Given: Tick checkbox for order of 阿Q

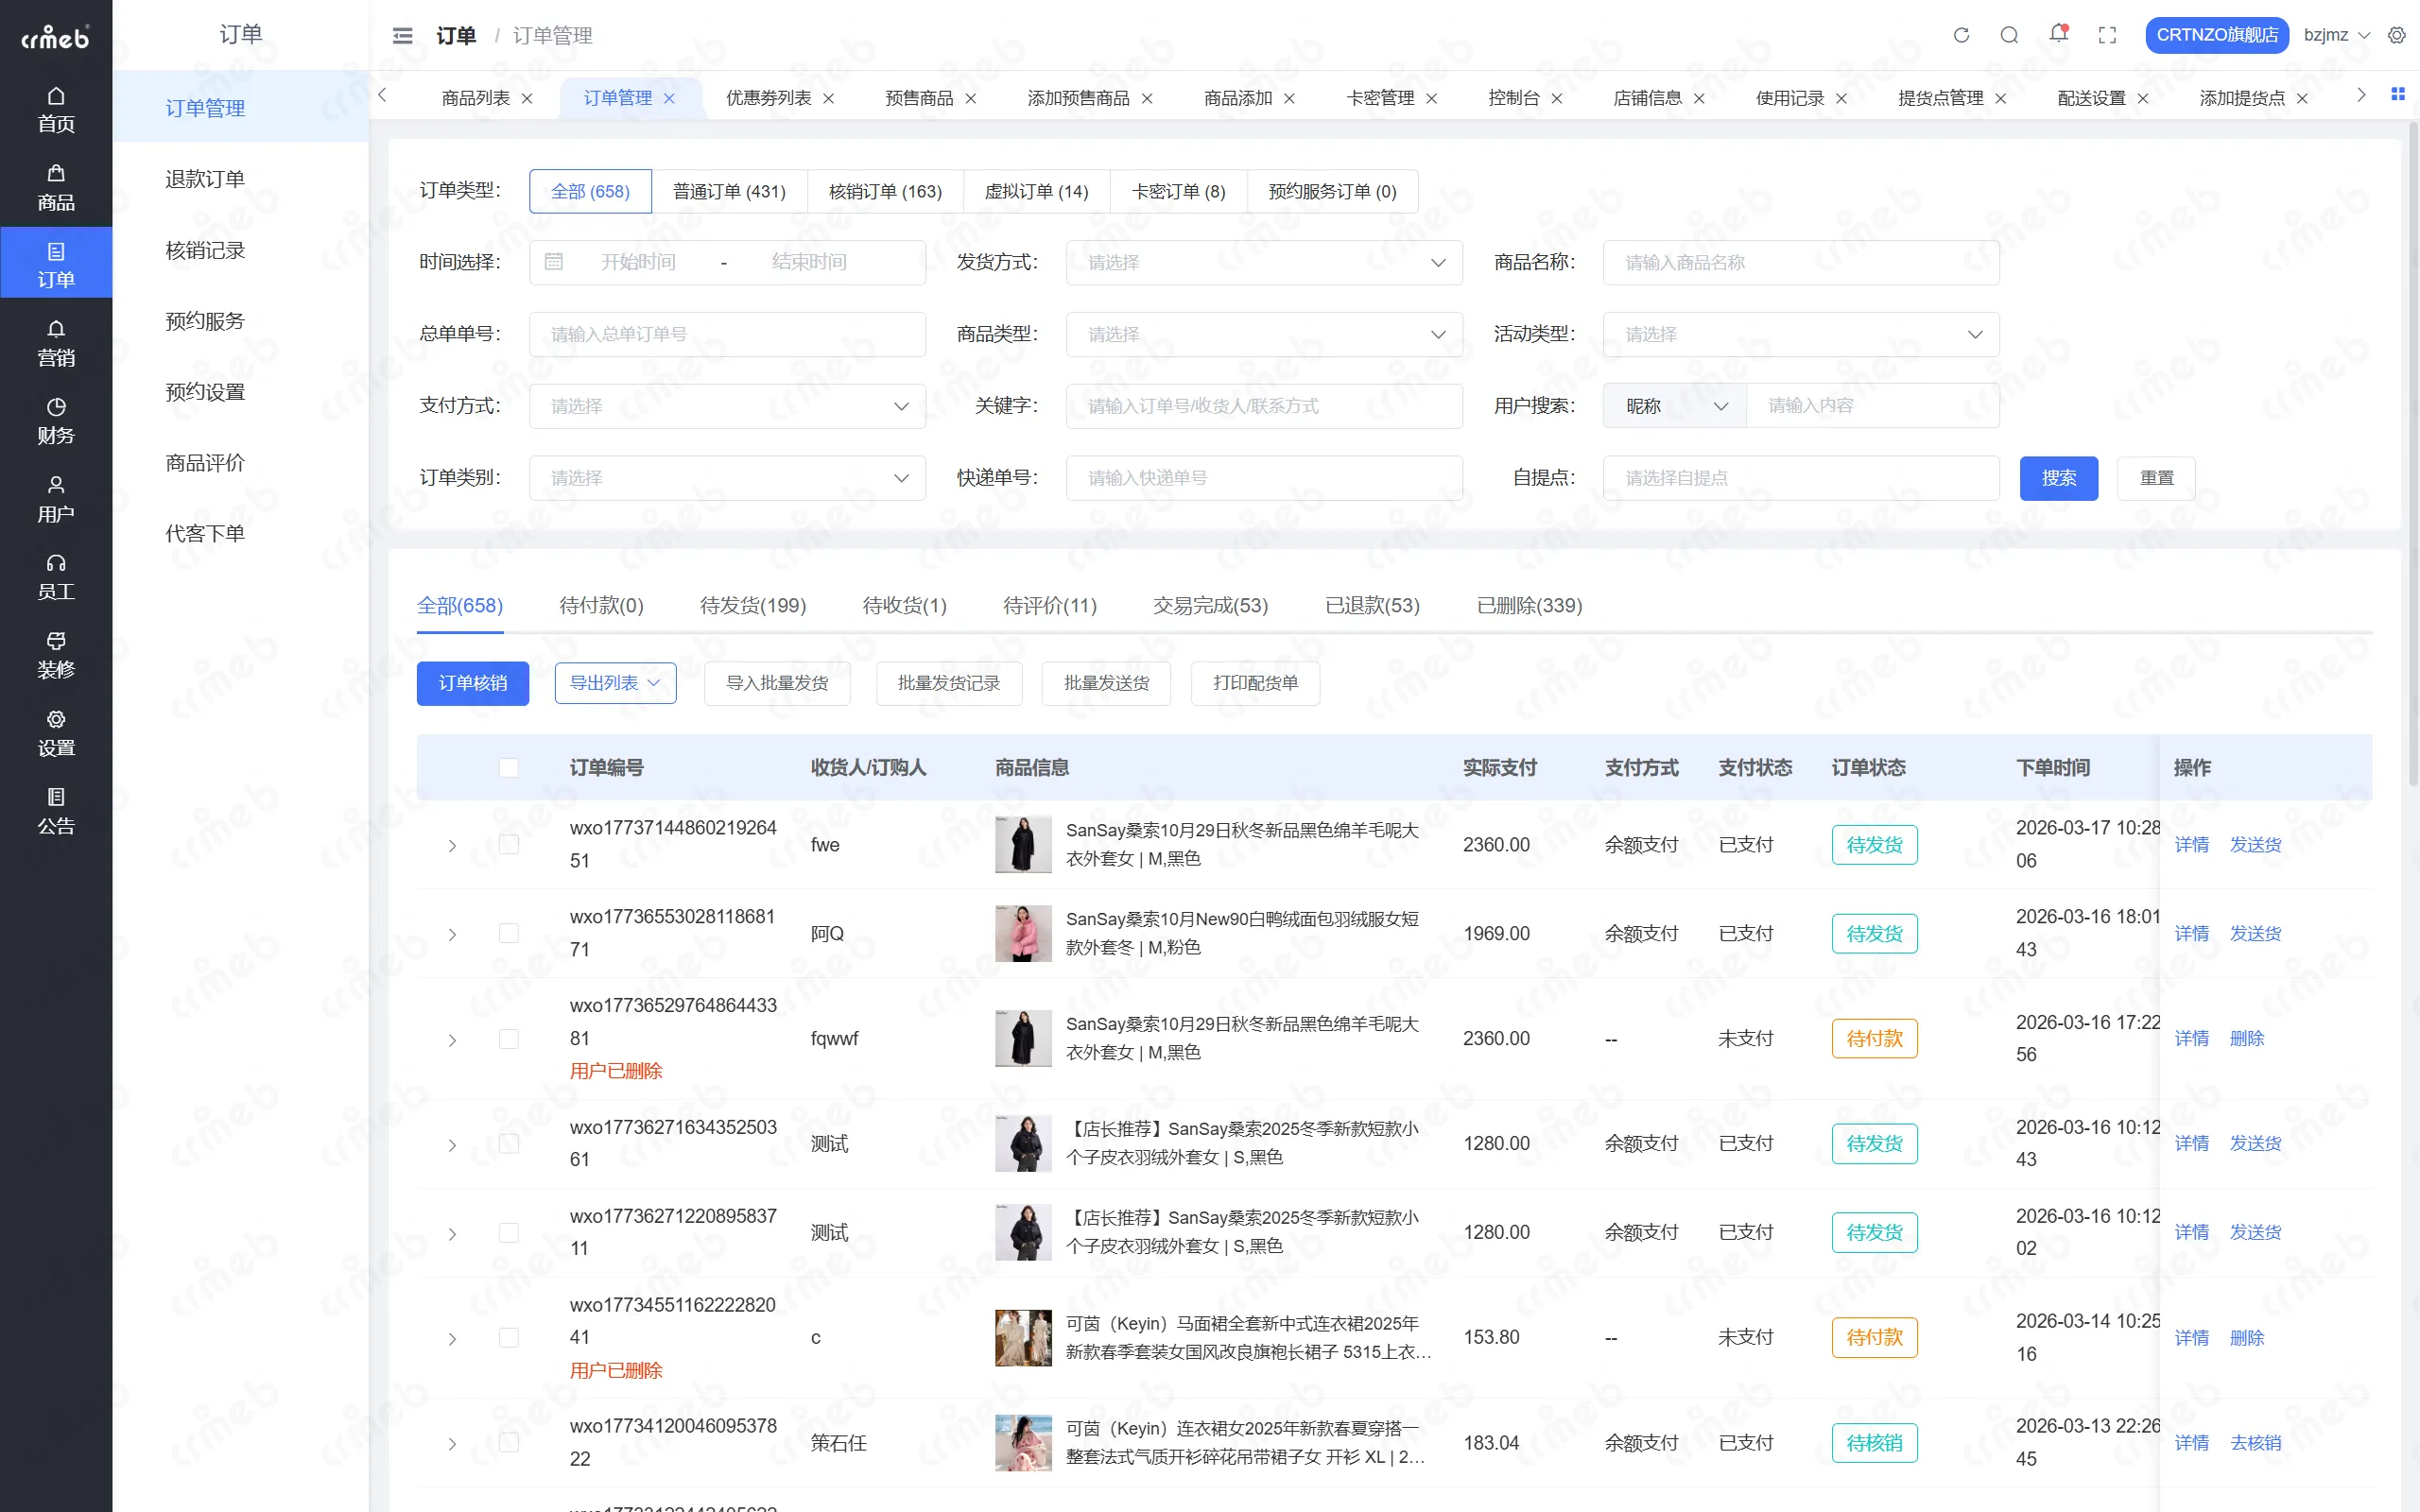Looking at the screenshot, I should [x=508, y=933].
